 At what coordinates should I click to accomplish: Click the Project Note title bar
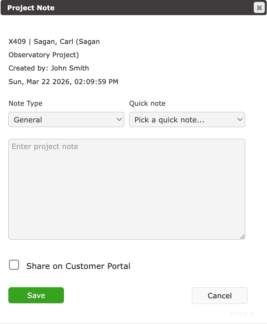coord(124,8)
